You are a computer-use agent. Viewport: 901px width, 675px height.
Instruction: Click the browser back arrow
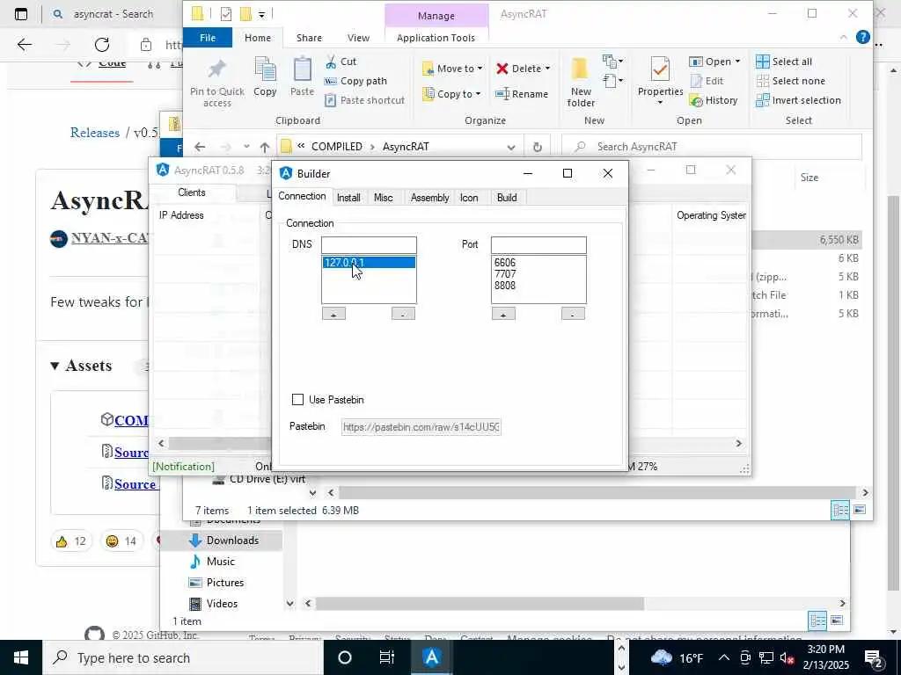coord(24,45)
